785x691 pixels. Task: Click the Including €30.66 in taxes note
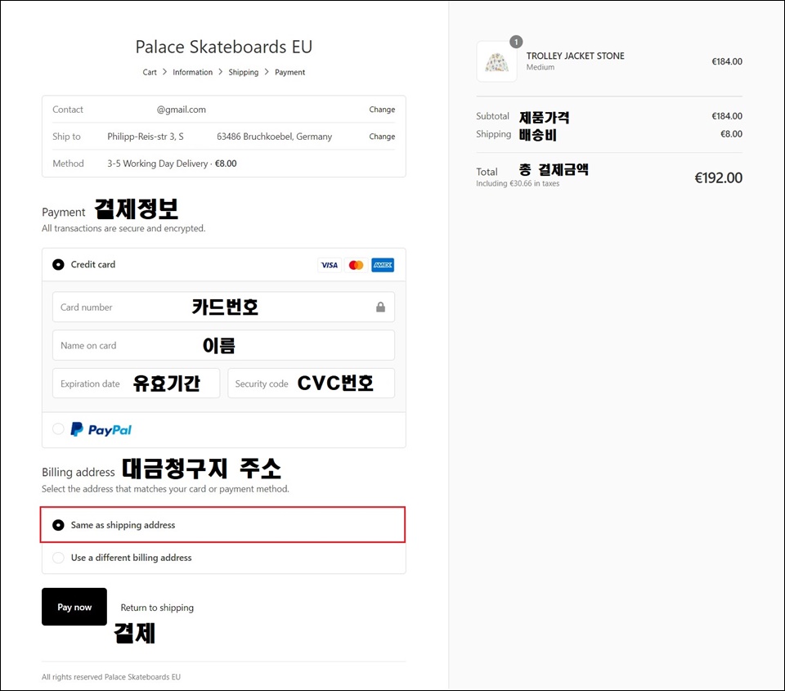(x=518, y=183)
